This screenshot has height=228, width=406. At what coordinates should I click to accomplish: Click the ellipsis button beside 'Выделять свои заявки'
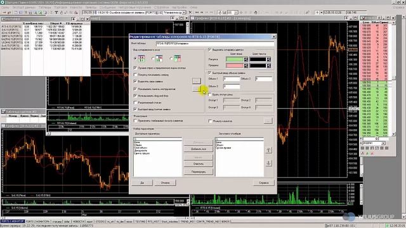pyautogui.click(x=197, y=81)
